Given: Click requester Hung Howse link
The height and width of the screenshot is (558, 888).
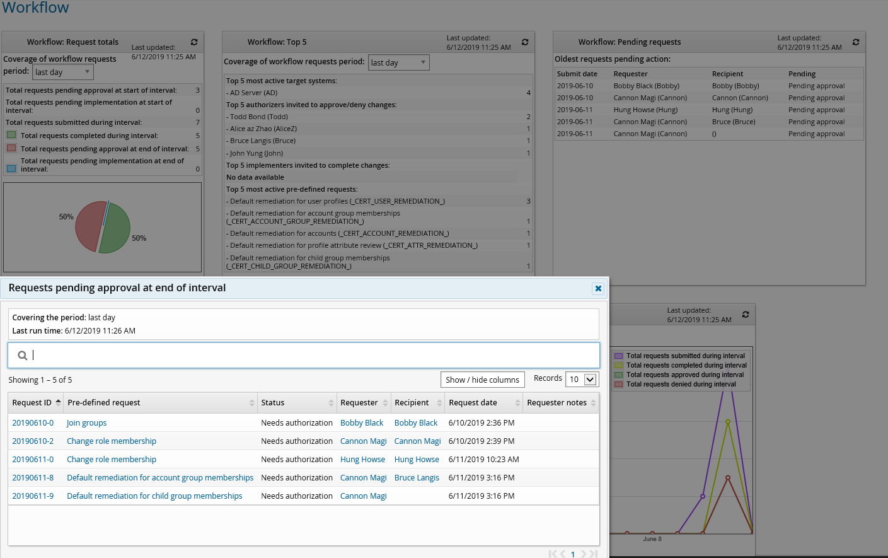Looking at the screenshot, I should (x=362, y=460).
